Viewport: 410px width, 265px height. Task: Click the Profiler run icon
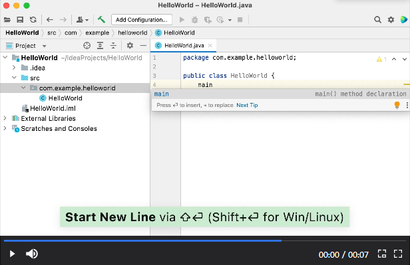(x=220, y=20)
